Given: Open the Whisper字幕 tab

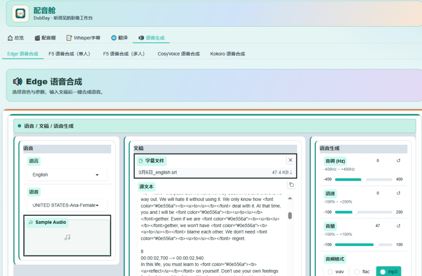Looking at the screenshot, I should click(x=84, y=38).
